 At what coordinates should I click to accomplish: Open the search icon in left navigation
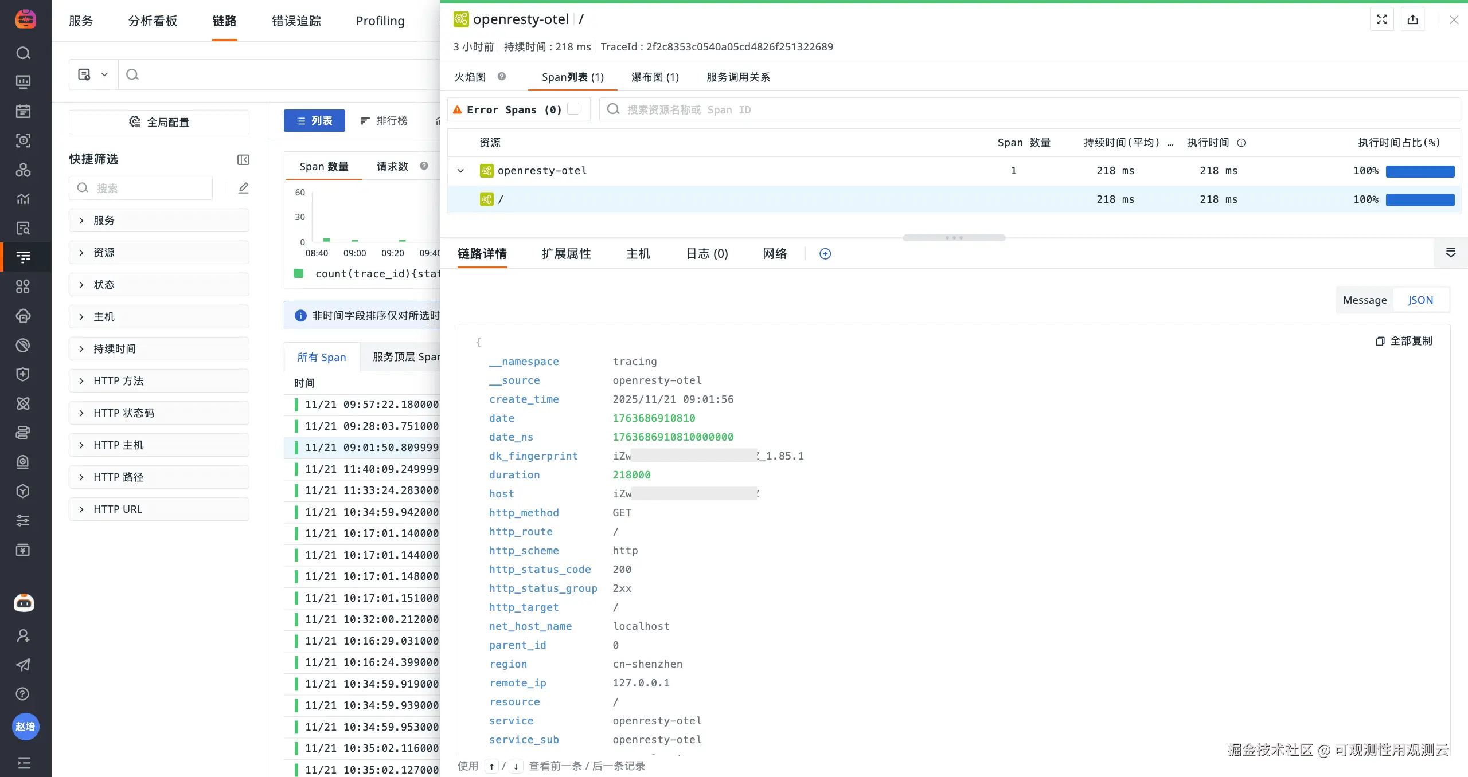[23, 53]
